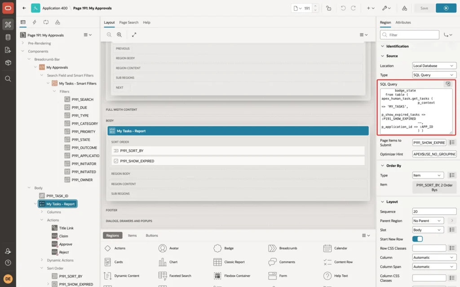Collapse the Source section
The image size is (460, 287).
(x=382, y=56)
